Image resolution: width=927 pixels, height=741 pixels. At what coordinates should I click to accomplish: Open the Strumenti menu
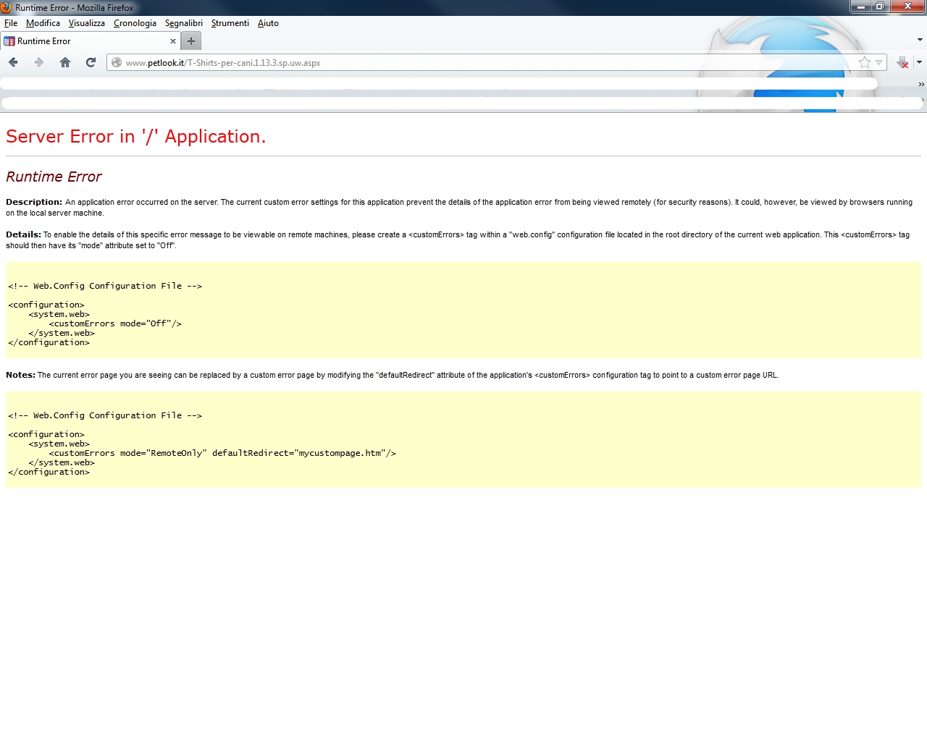click(230, 23)
